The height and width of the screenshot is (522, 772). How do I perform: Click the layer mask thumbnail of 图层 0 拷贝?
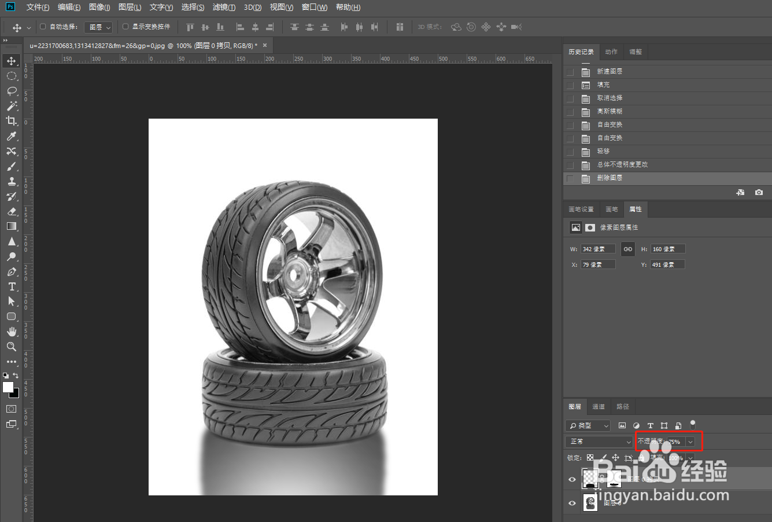click(x=614, y=479)
